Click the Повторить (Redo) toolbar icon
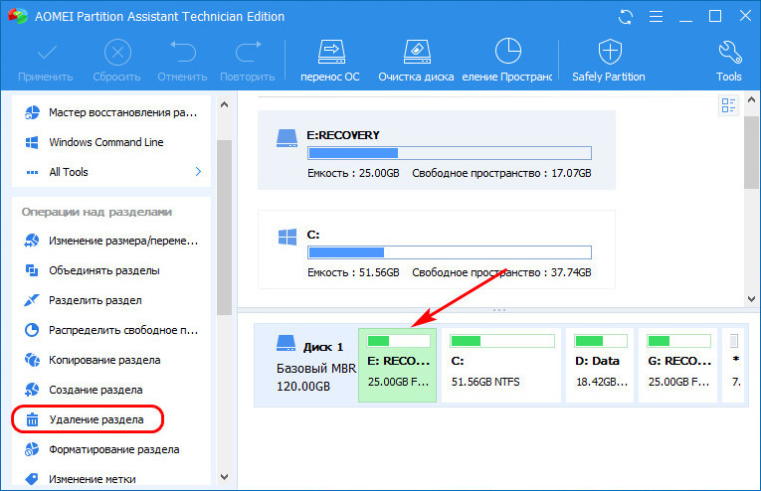Viewport: 761px width, 491px height. point(248,53)
